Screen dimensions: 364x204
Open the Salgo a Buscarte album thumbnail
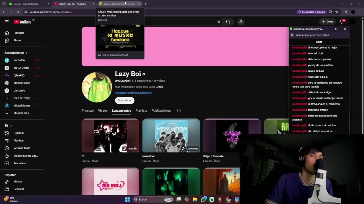[232, 136]
